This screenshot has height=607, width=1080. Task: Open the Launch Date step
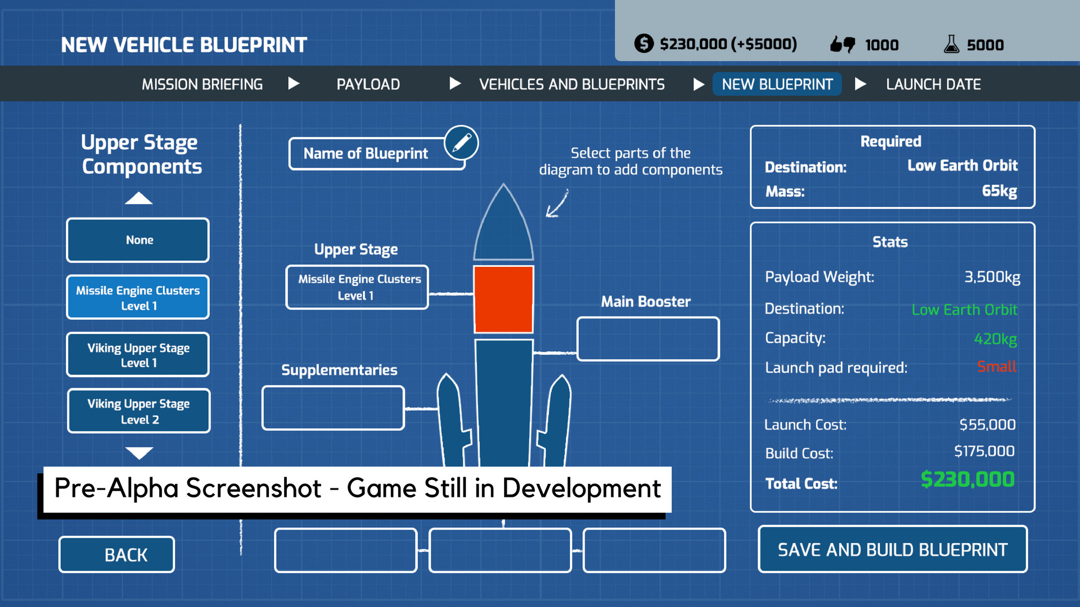click(x=933, y=84)
